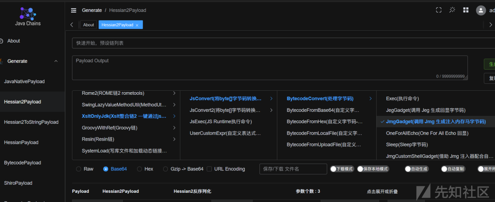Expand SwingLazyValueMethodUtil chevron
495x202 pixels.
[x=174, y=104]
